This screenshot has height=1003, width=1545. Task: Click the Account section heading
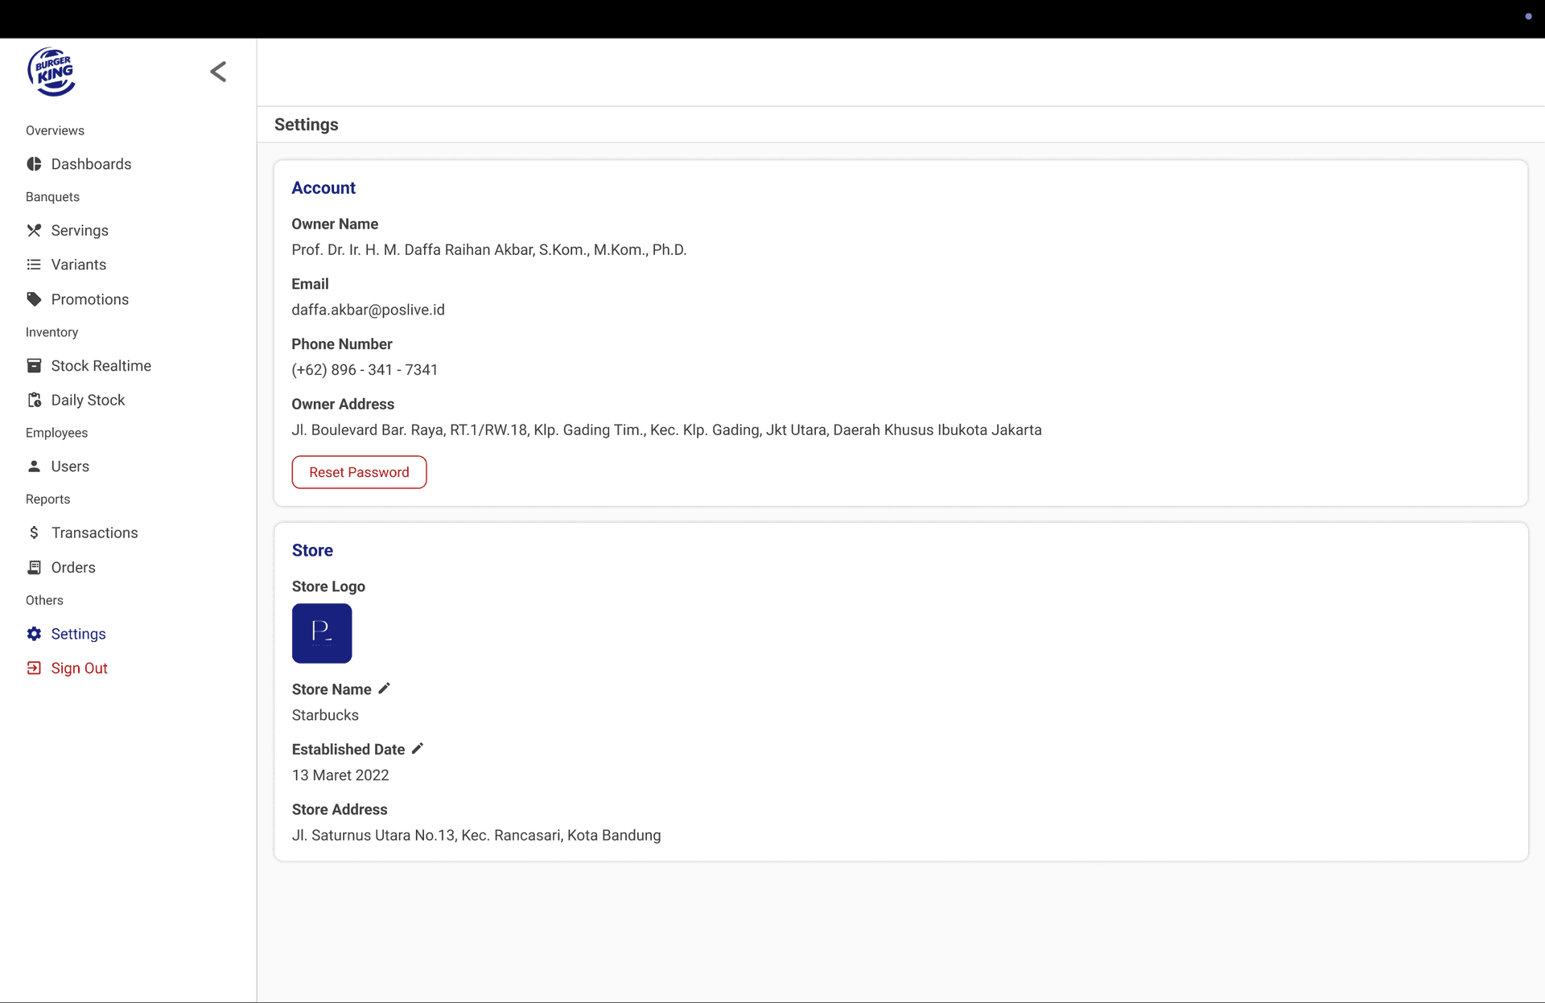coord(323,188)
